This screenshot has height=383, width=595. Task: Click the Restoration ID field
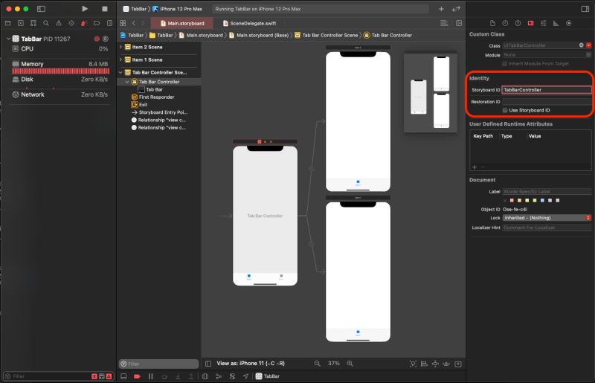(x=547, y=102)
